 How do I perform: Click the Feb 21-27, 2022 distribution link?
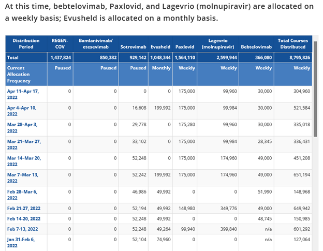click(24, 208)
